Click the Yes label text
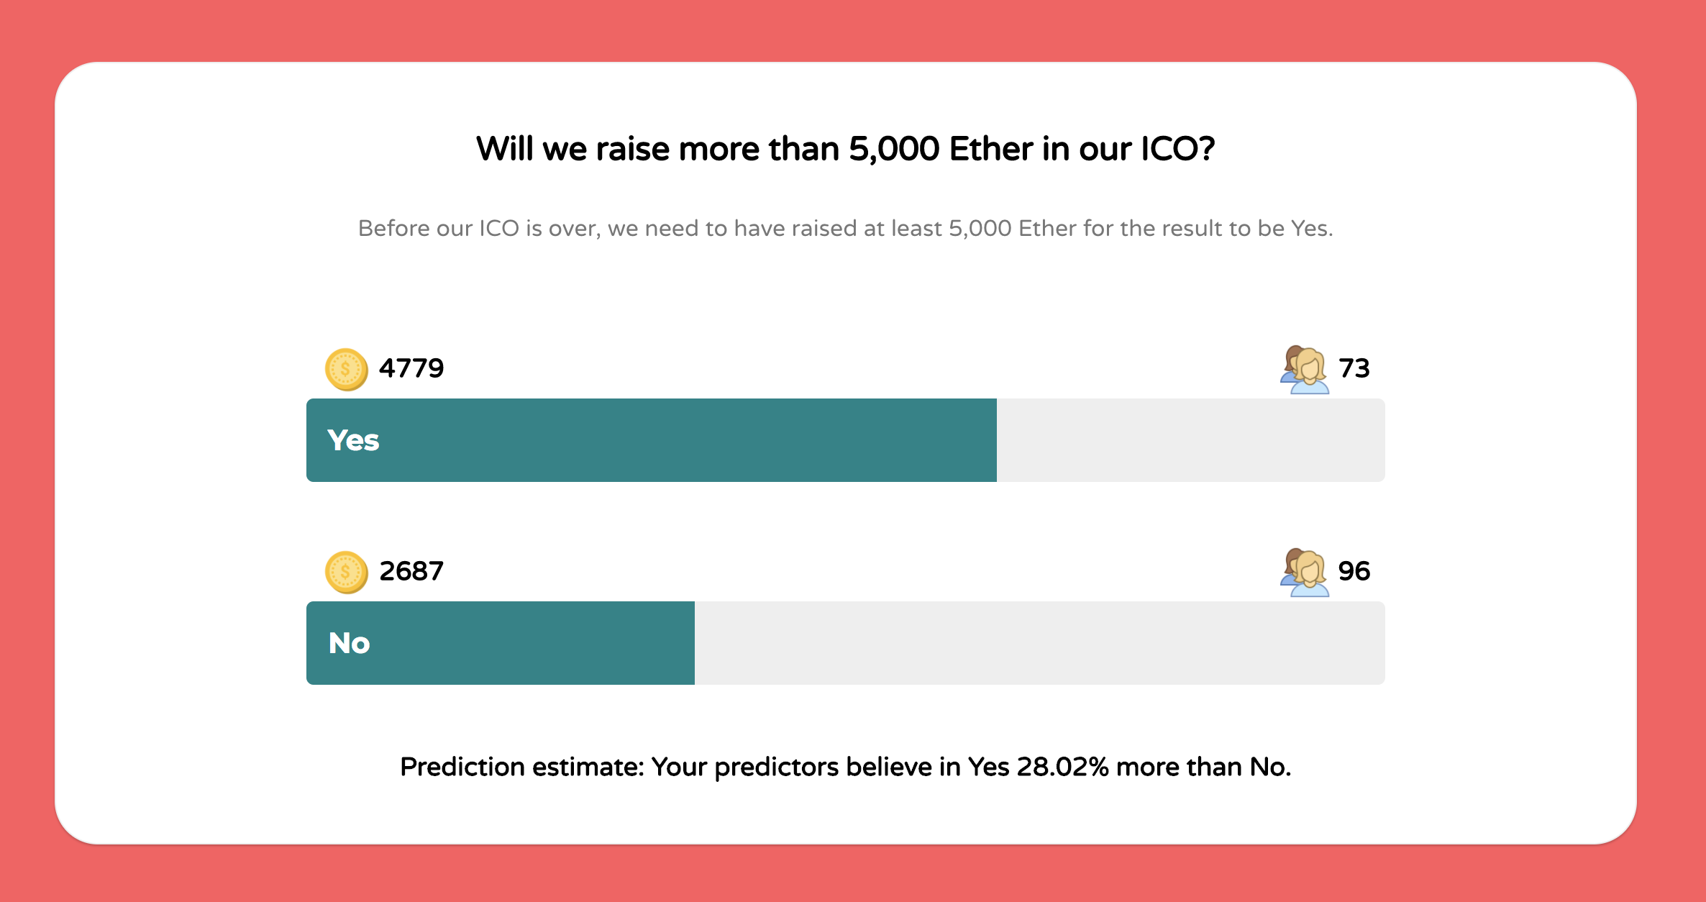1706x902 pixels. (352, 440)
